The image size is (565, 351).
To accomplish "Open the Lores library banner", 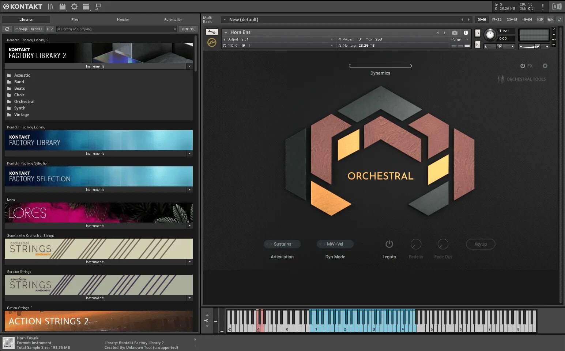I will 99,213.
